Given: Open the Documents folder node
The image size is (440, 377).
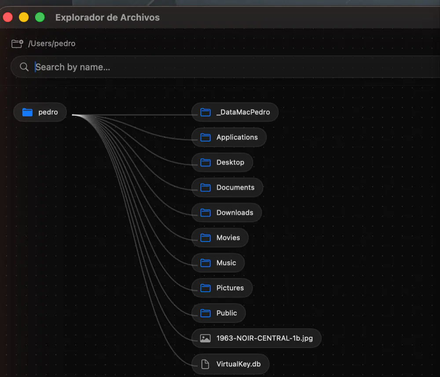Looking at the screenshot, I should [x=227, y=187].
